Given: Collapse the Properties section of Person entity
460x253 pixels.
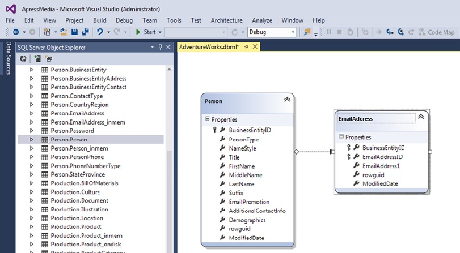Looking at the screenshot, I should tap(207, 119).
